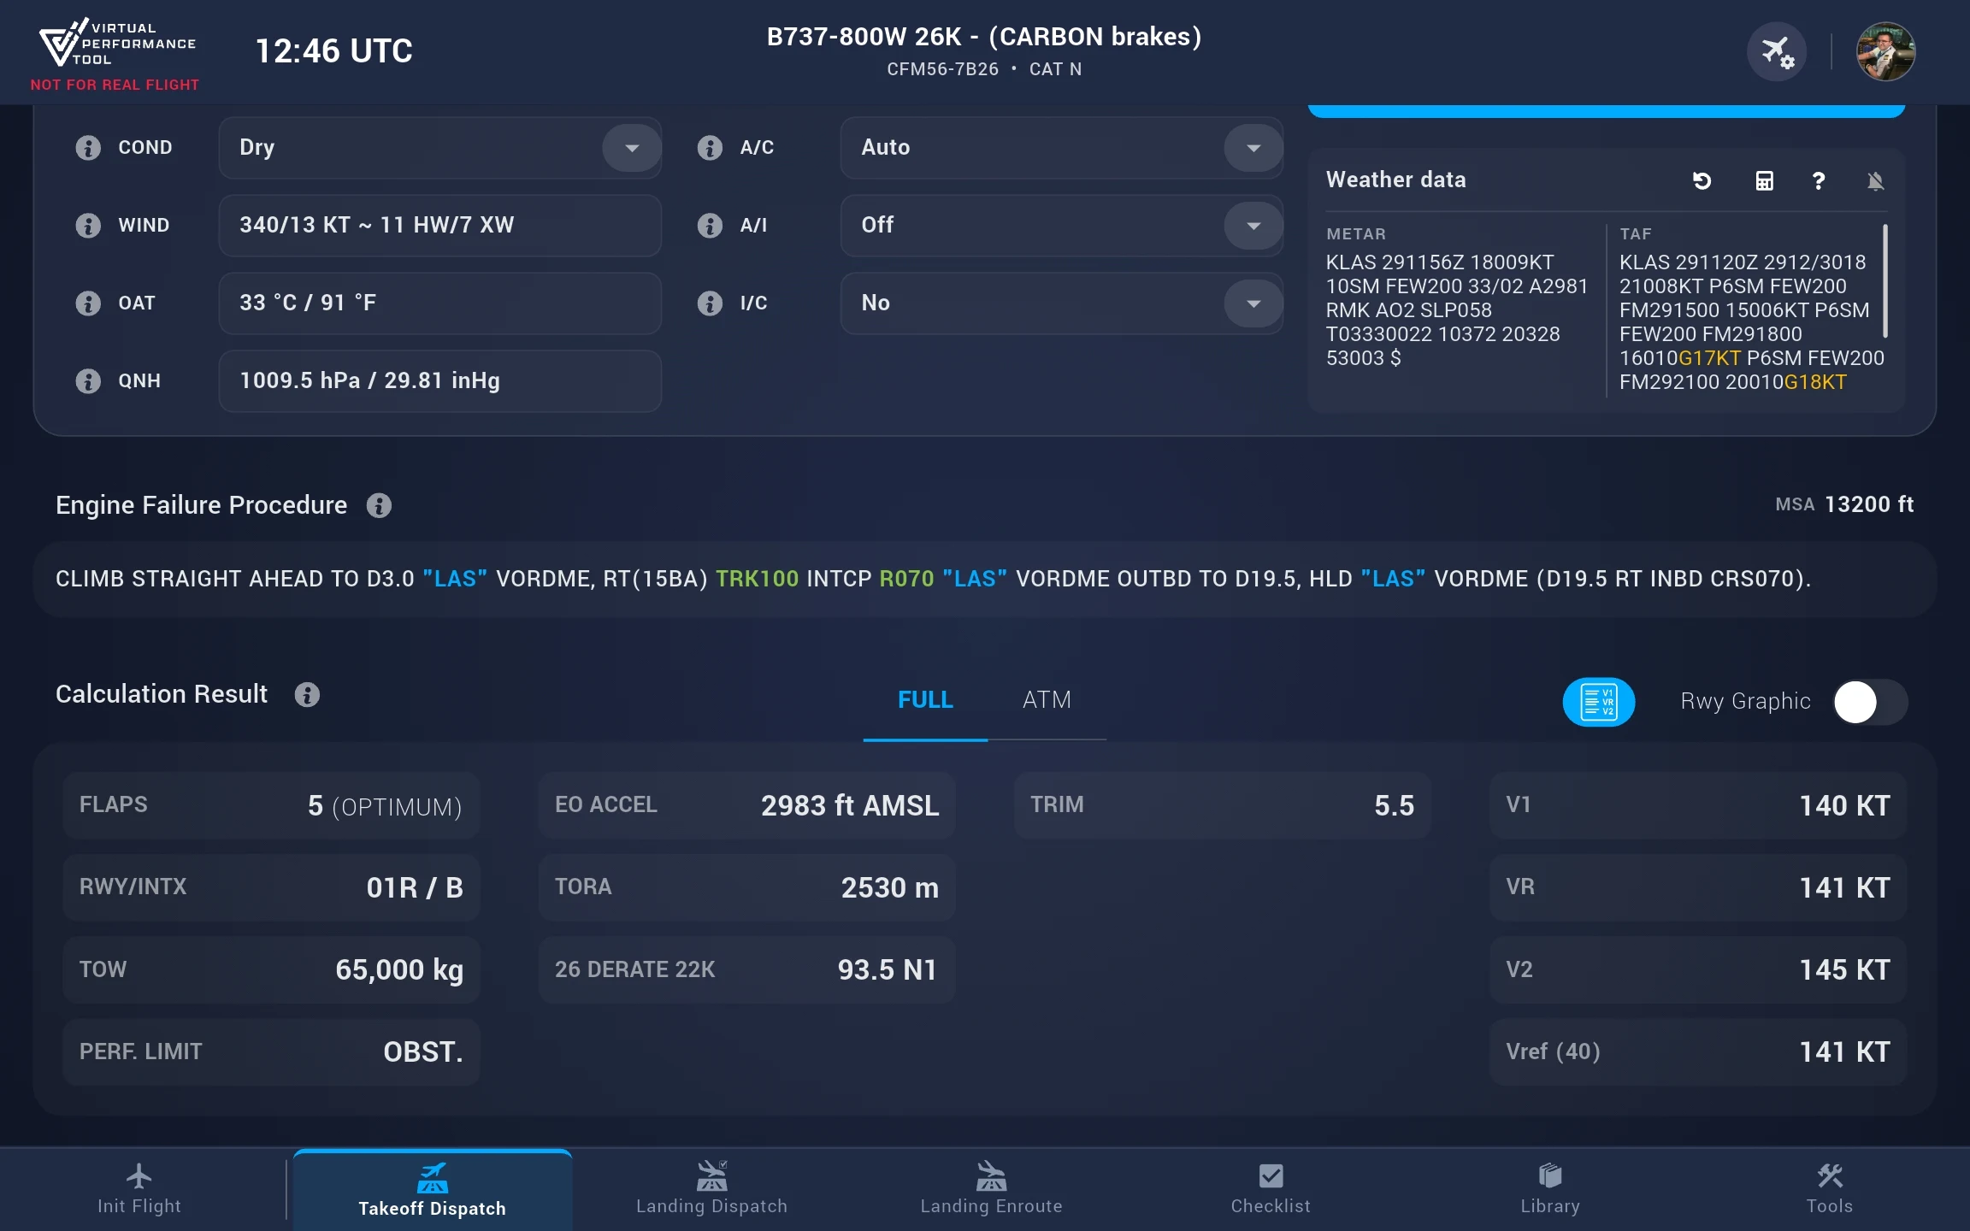The height and width of the screenshot is (1231, 1970).
Task: Open COND info icon
Action: point(88,148)
